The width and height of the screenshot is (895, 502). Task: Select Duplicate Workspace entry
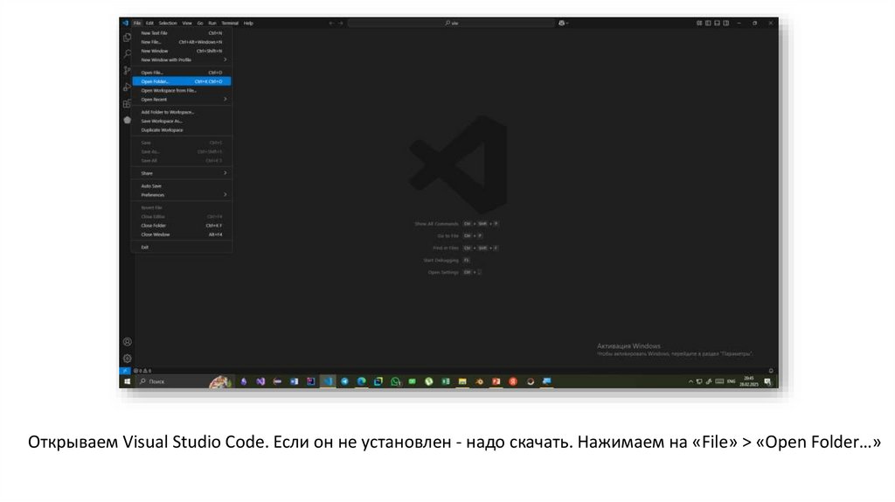(182, 130)
